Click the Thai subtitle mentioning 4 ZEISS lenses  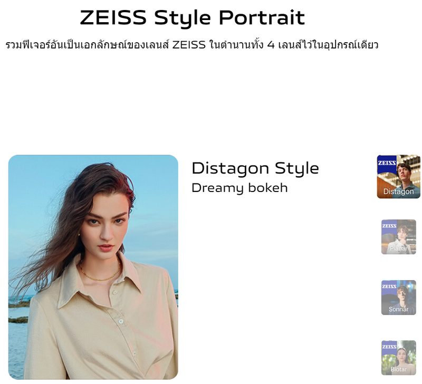coord(192,45)
